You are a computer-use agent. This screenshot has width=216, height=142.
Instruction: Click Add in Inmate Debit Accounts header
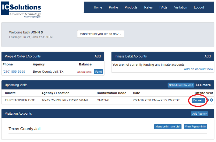tap(207, 56)
